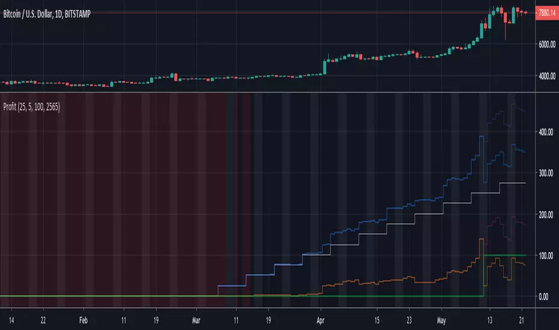Click the 22 date label in January
Viewport: 559px width, 330px height.
(43, 320)
